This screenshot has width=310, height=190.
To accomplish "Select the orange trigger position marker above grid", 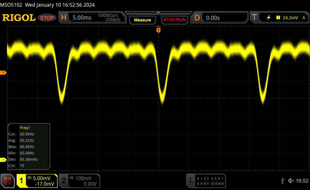I will pyautogui.click(x=158, y=30).
